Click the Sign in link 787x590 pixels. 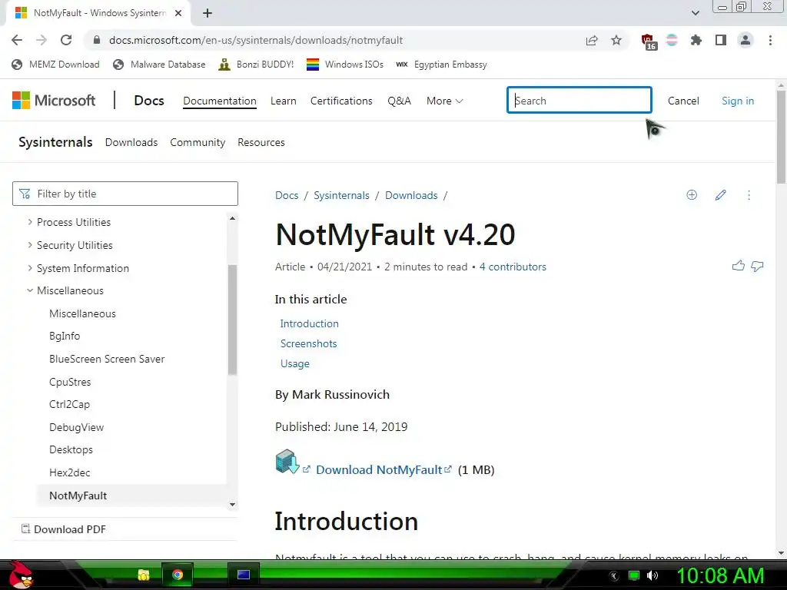tap(738, 101)
